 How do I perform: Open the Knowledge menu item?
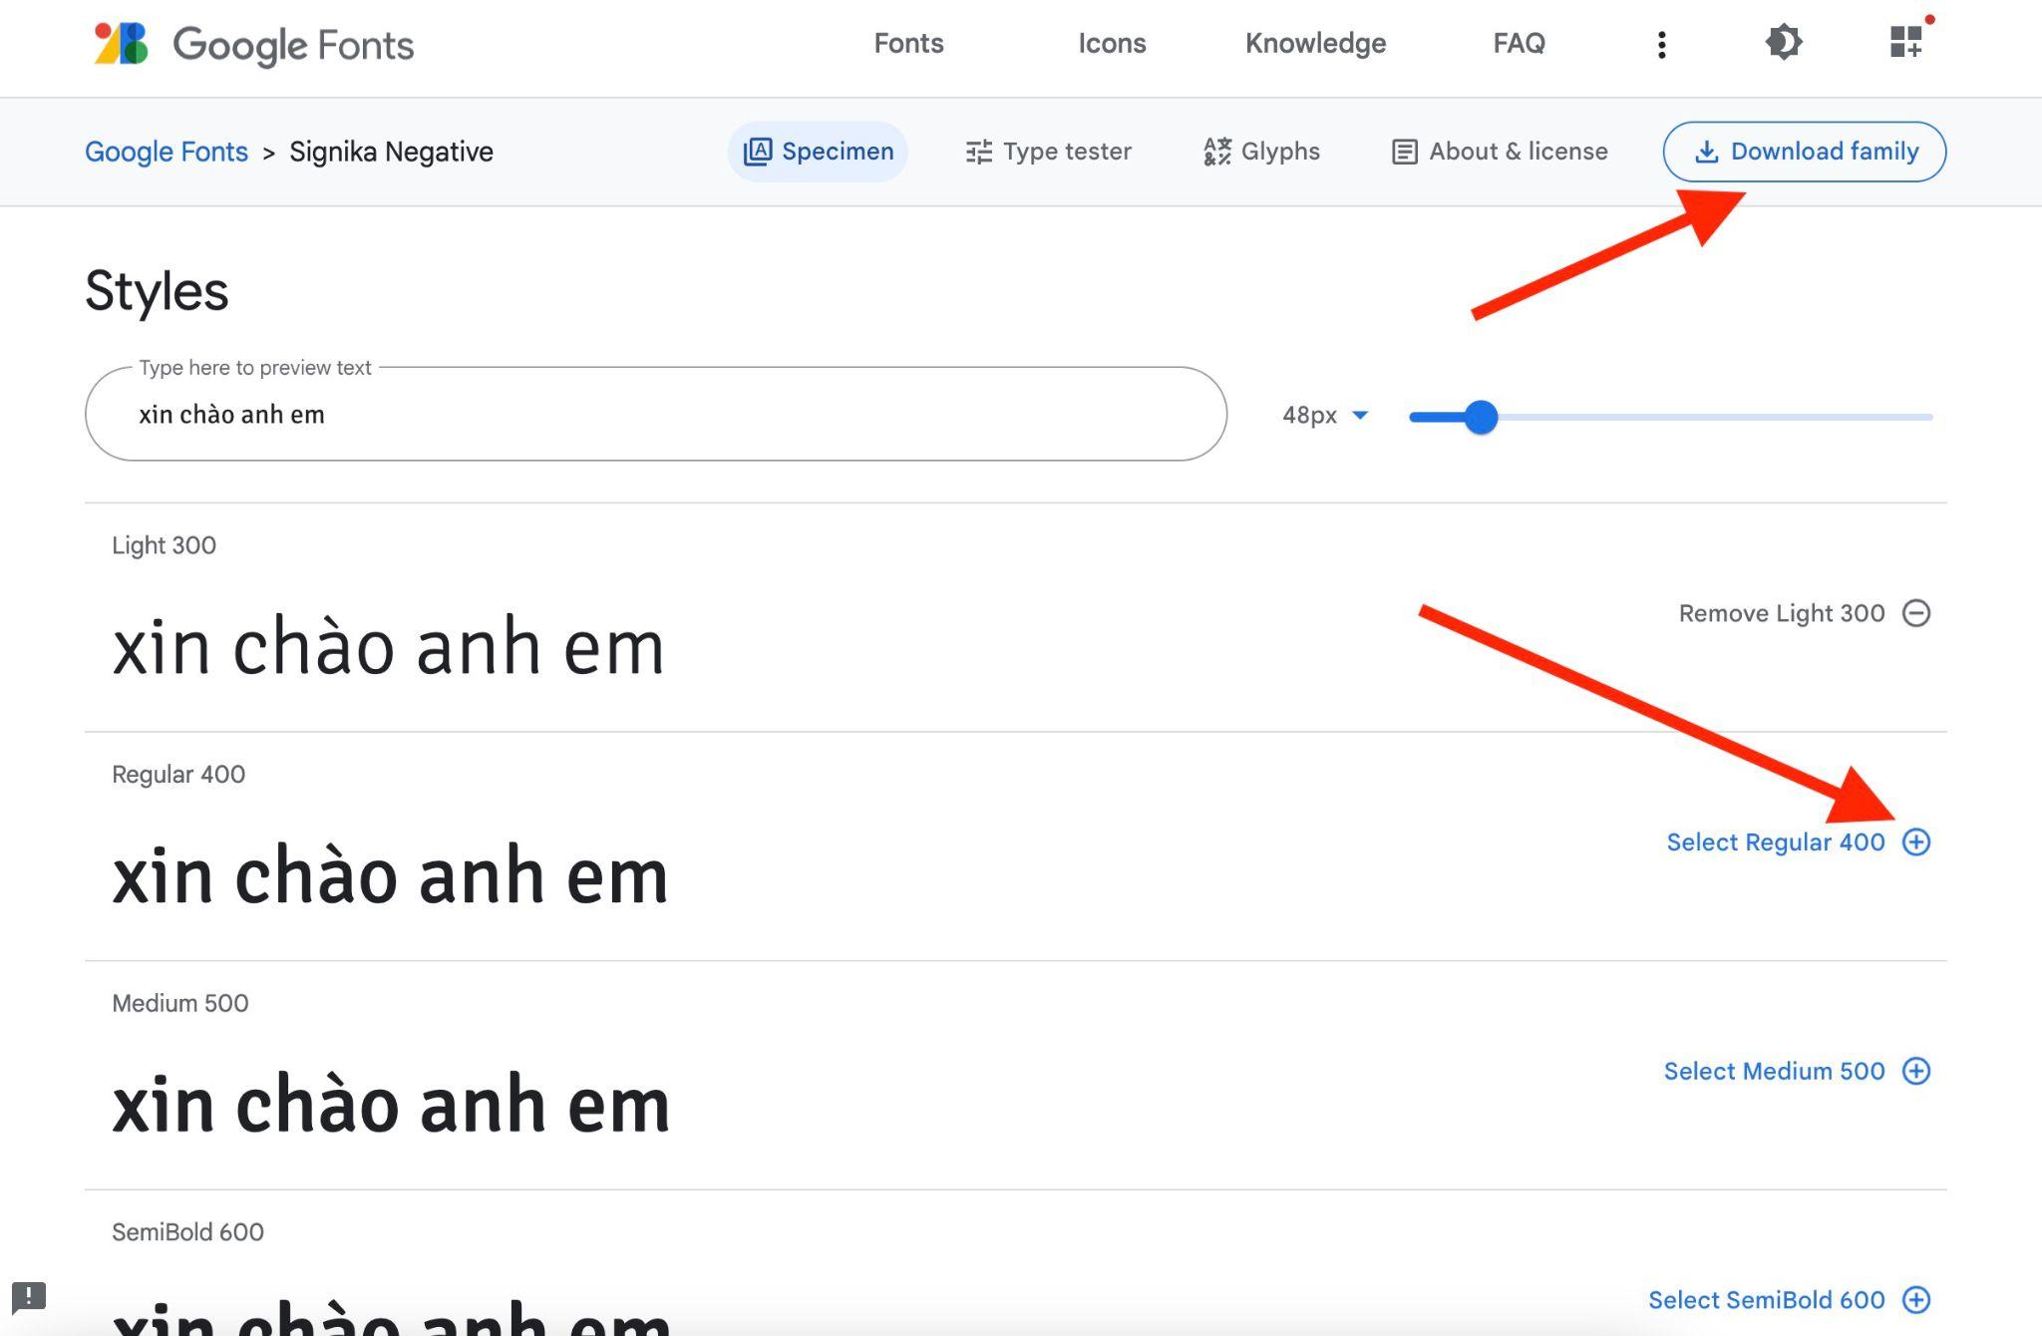click(1316, 43)
